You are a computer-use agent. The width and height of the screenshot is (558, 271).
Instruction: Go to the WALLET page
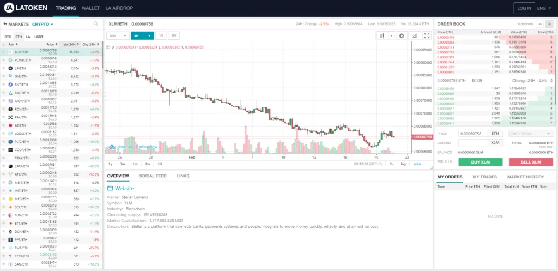(91, 8)
